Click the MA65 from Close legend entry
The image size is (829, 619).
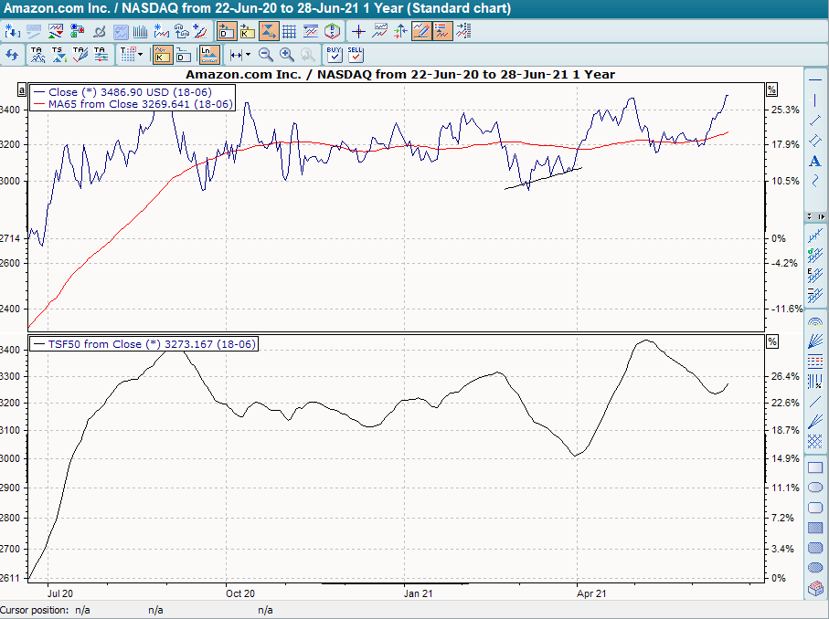coord(133,105)
